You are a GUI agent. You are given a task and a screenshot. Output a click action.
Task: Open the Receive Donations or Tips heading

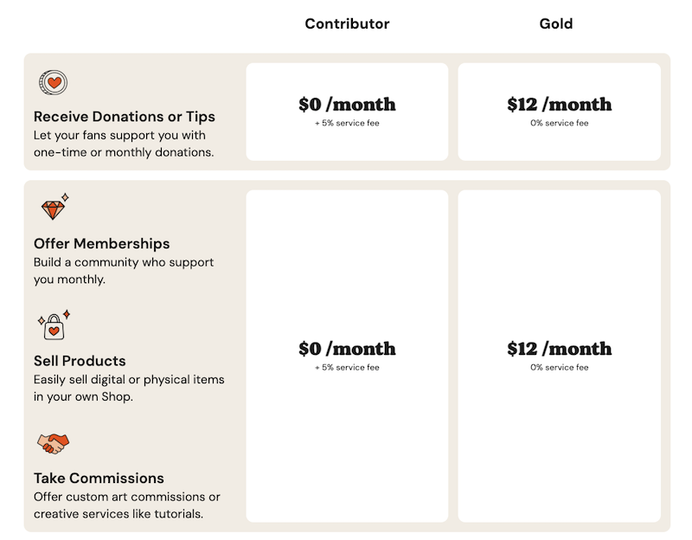(x=125, y=117)
